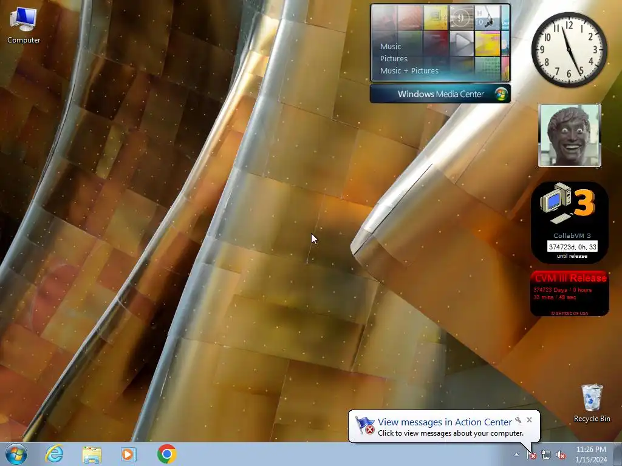Click "Click to view messages about your computer" text

coord(450,433)
